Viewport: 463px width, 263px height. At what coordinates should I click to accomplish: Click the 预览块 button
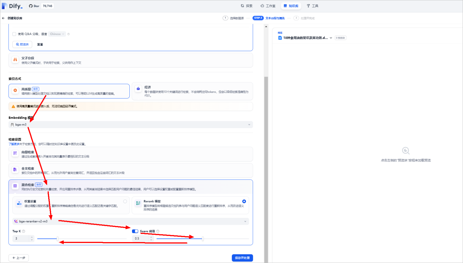click(22, 45)
